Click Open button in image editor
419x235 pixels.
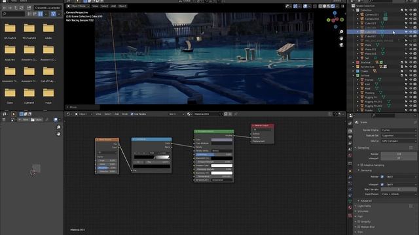click(37, 120)
